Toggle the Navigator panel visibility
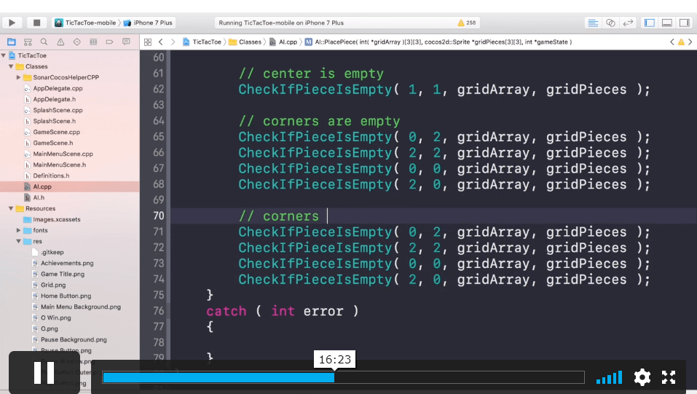This screenshot has width=697, height=394. (650, 23)
